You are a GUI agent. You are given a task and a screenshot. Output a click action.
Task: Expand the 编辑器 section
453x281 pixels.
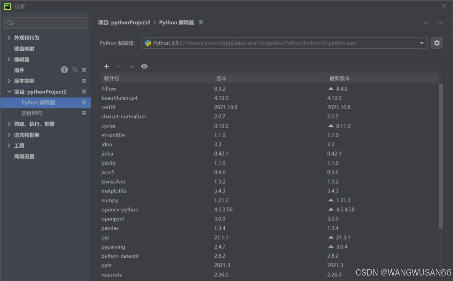point(9,59)
